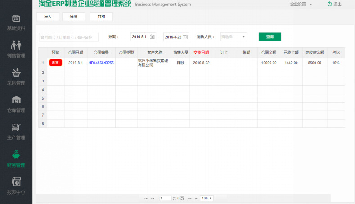The height and width of the screenshot is (204, 355).
Task: Open 仓库管理 in the sidebar
Action: click(x=16, y=104)
